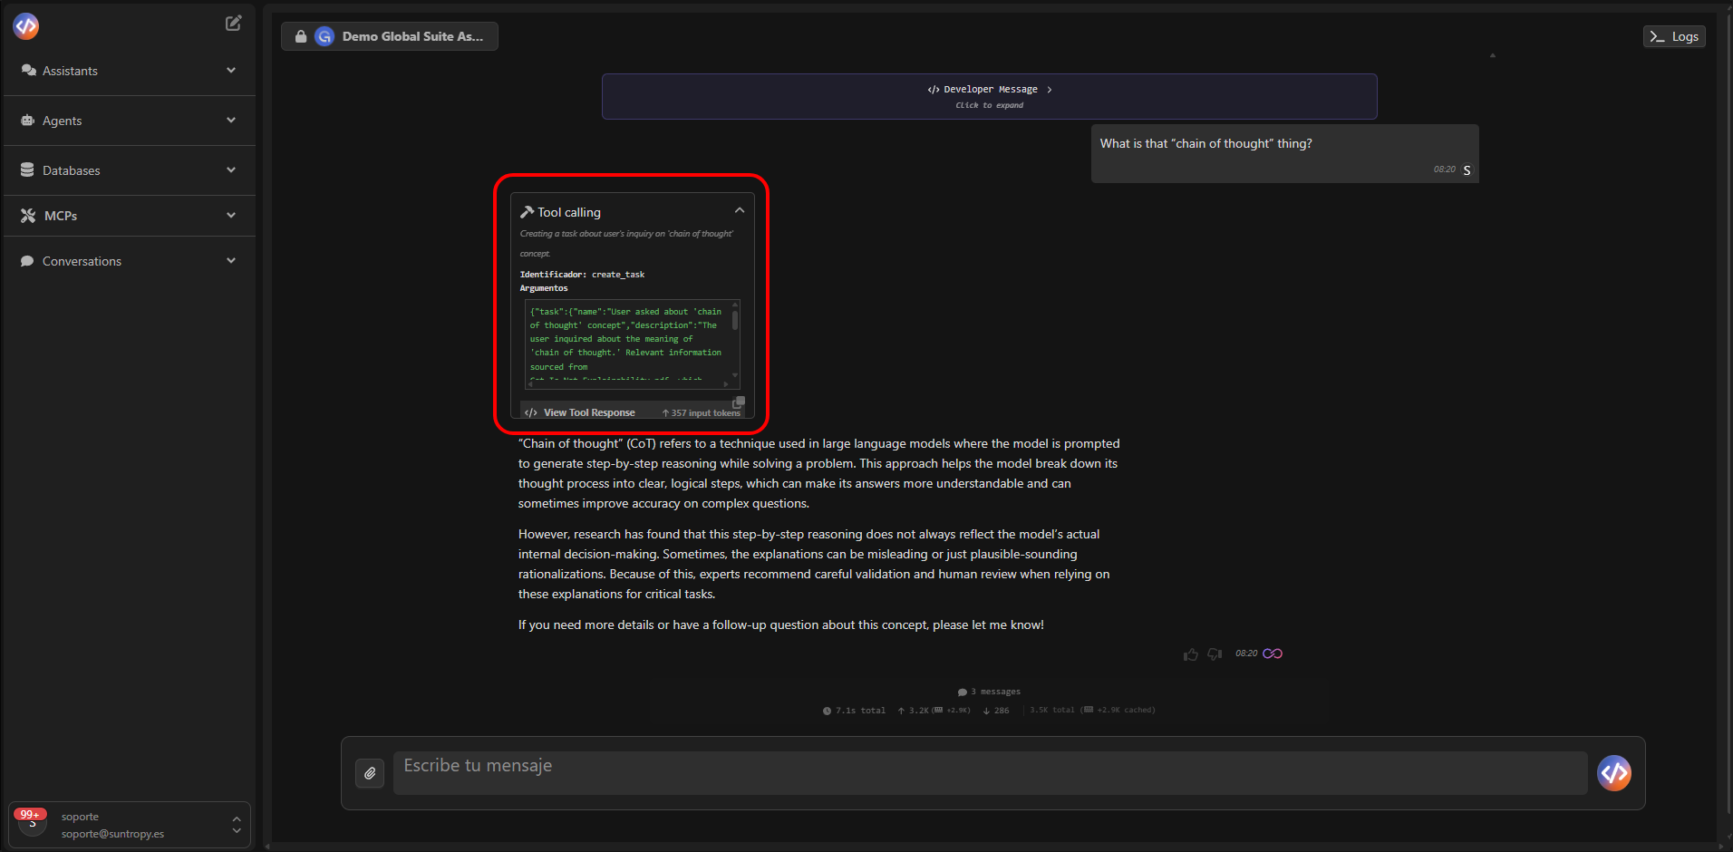Viewport: 1733px width, 852px height.
Task: Click the Suntropy app logo
Action: coord(25,25)
